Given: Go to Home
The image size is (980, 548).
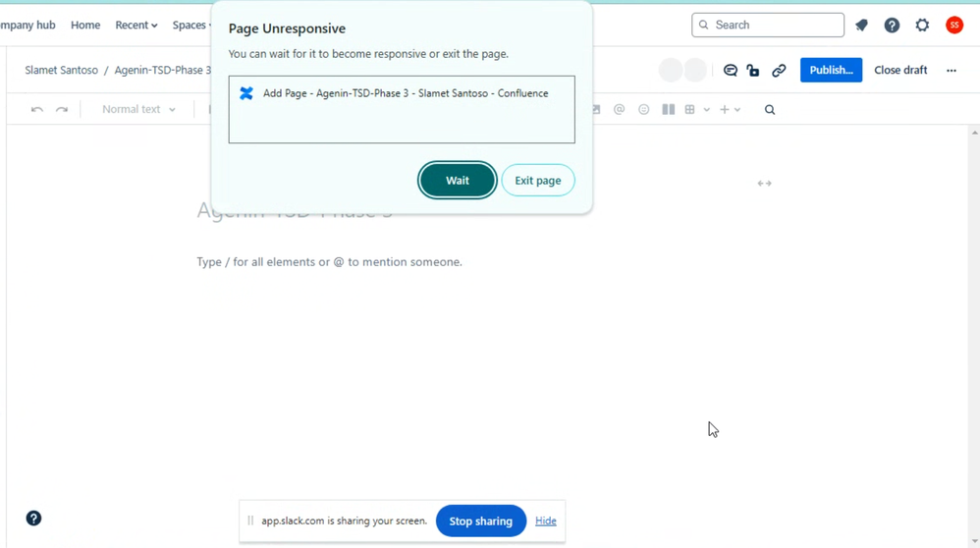Looking at the screenshot, I should [x=85, y=25].
